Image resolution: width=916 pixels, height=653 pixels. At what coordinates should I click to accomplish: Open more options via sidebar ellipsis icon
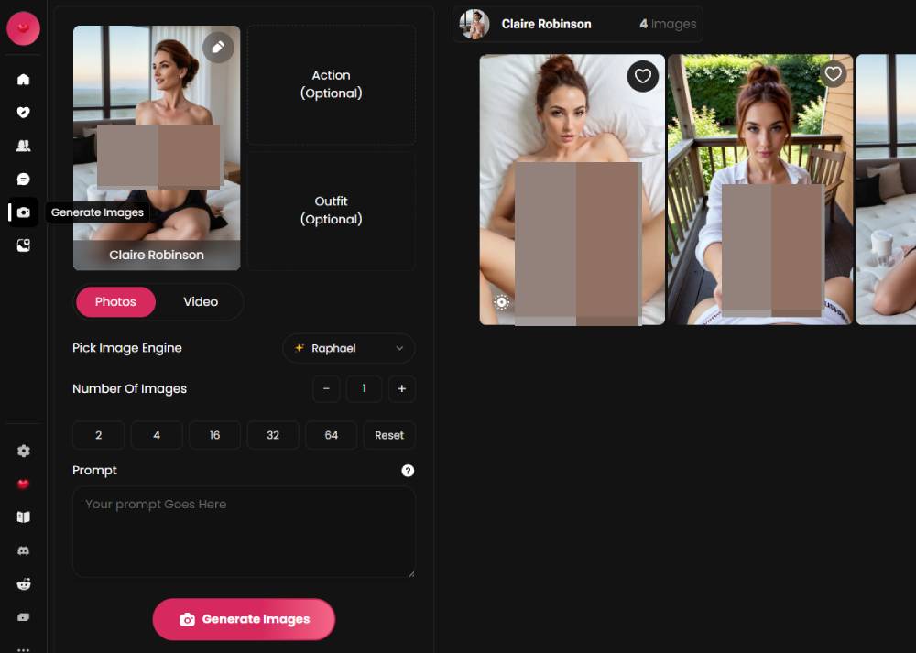coord(24,649)
